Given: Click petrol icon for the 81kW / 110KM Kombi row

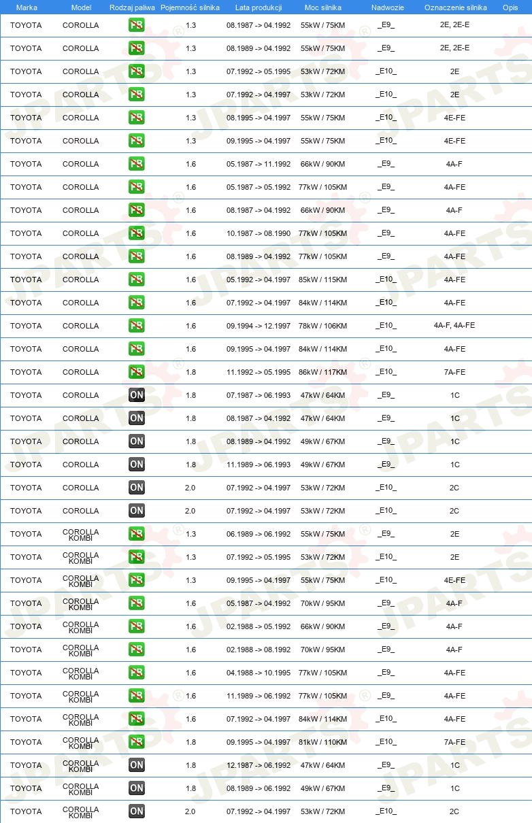Looking at the screenshot, I should pos(137,742).
